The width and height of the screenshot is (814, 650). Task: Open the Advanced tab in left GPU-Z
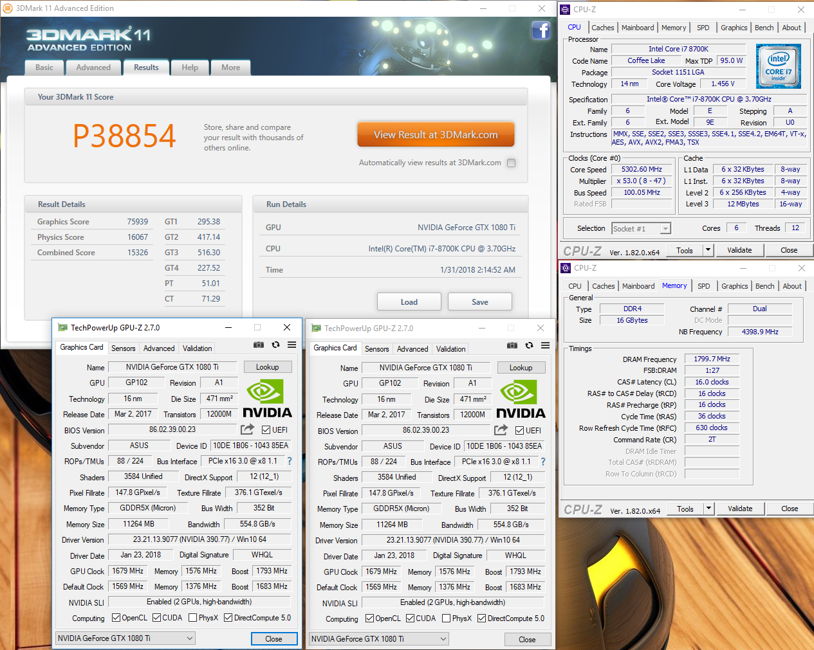click(x=159, y=348)
